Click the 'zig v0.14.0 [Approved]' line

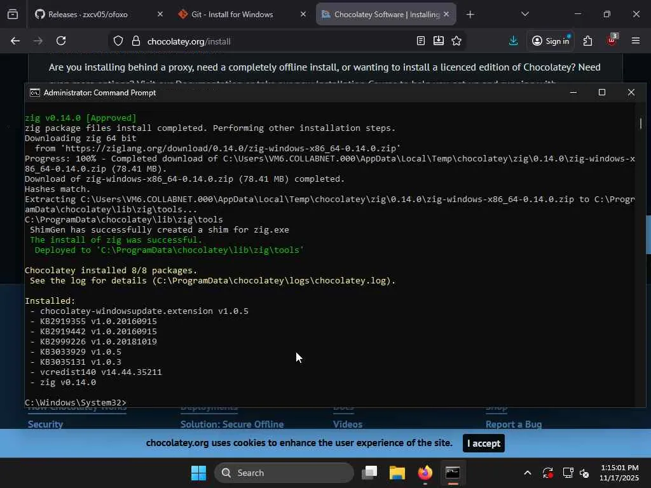click(81, 118)
